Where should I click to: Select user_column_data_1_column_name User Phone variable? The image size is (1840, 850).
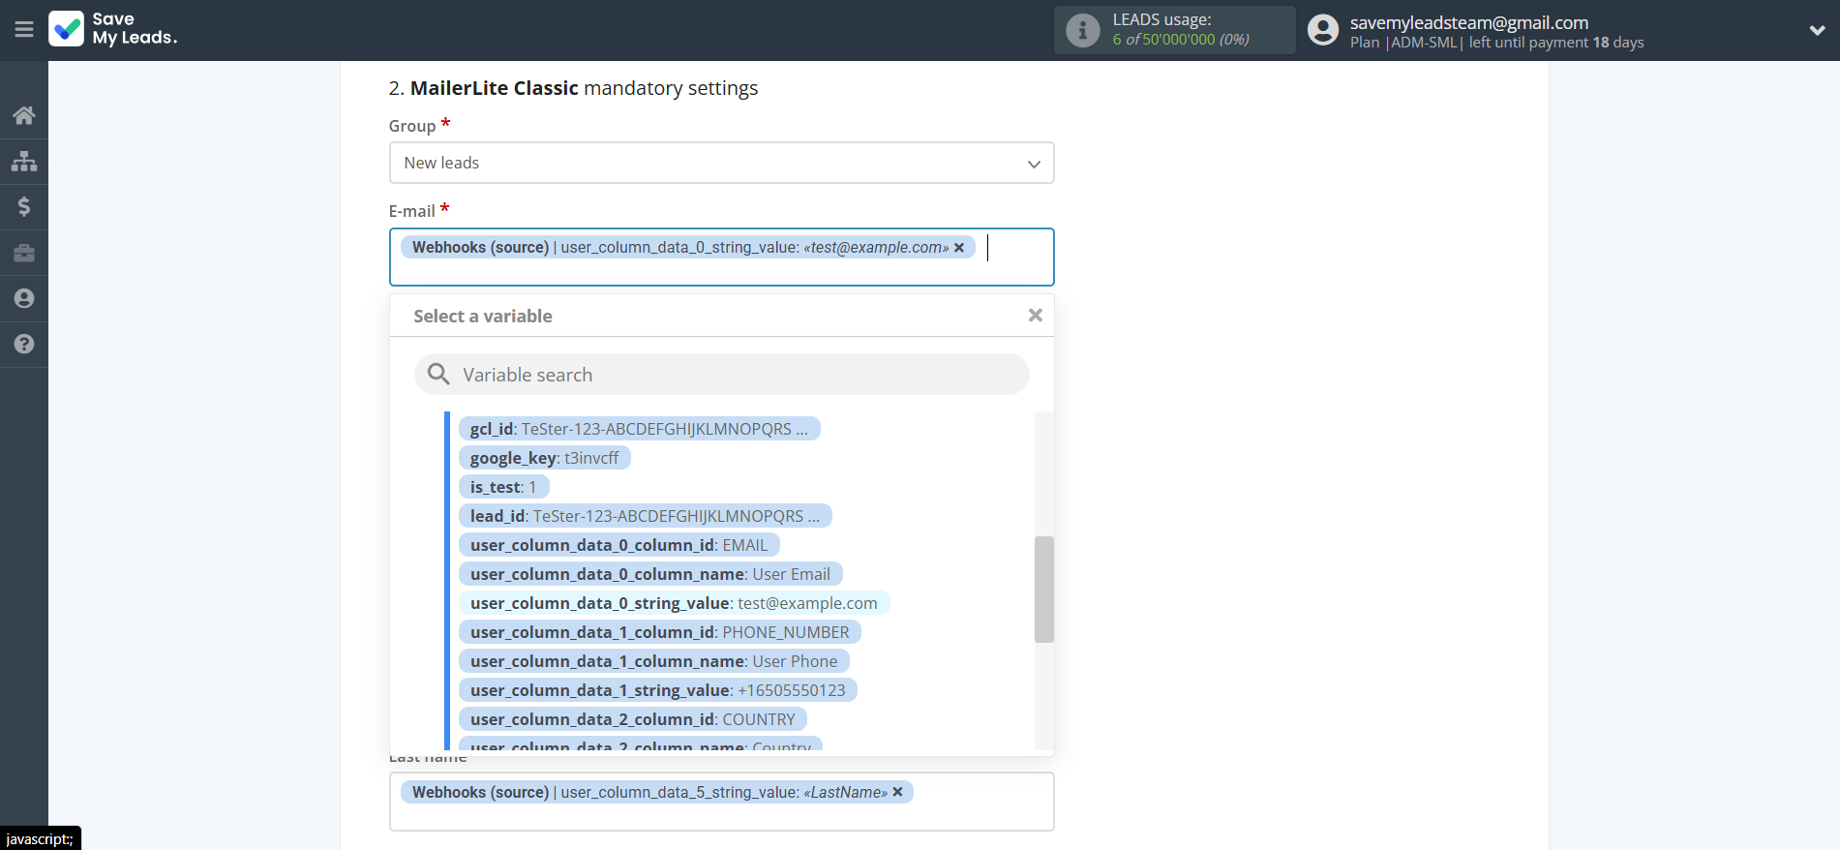[653, 661]
